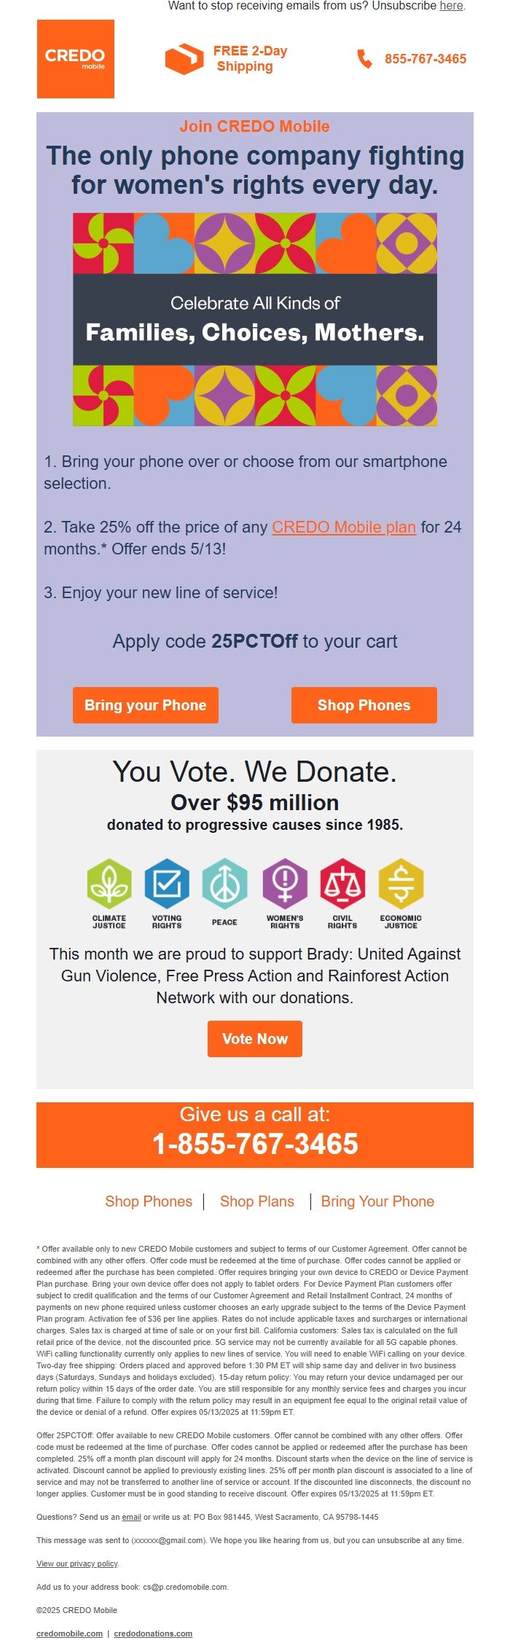Open the CREDO Mobile plan link
510x1640 pixels.
[344, 527]
